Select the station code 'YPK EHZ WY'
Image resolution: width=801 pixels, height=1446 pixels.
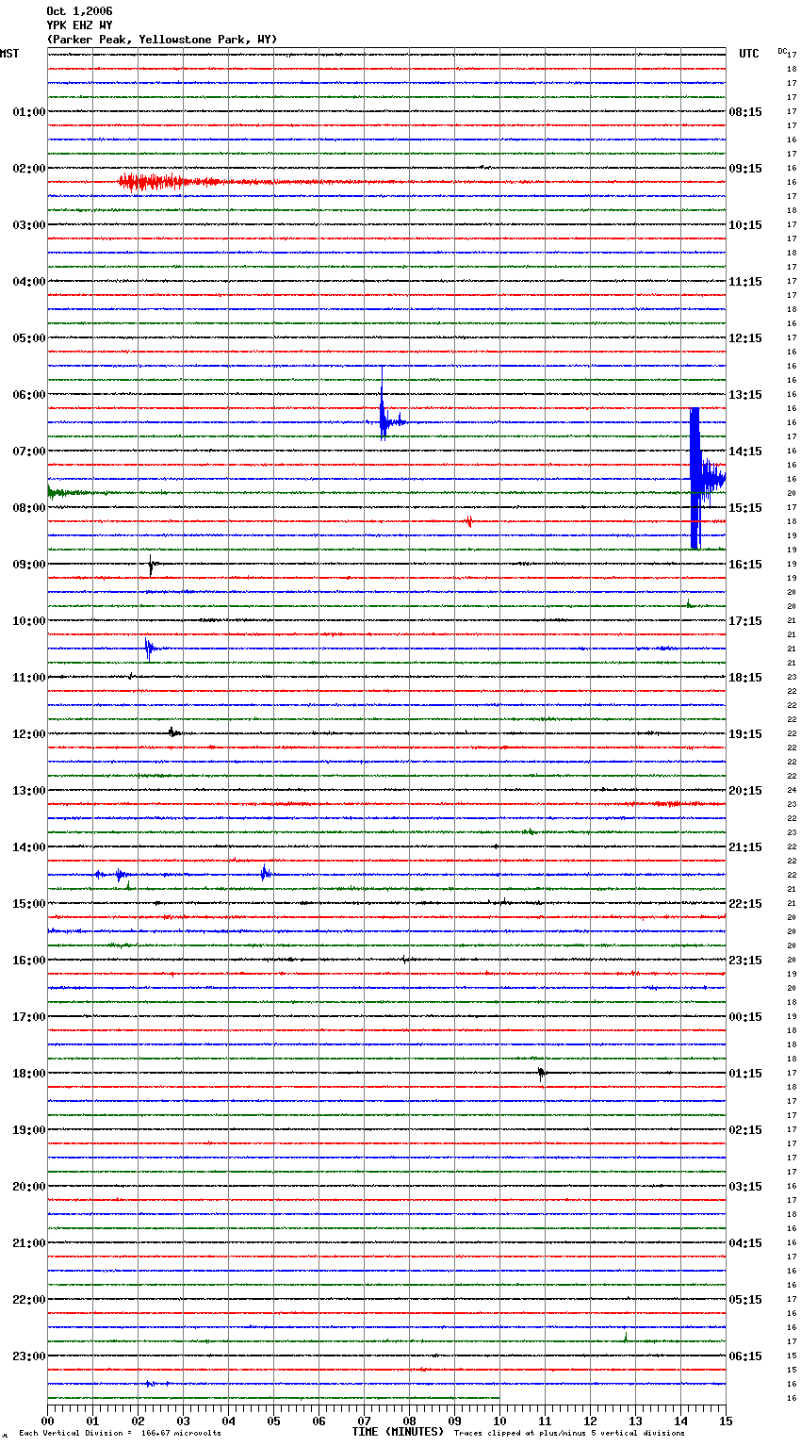click(x=79, y=25)
